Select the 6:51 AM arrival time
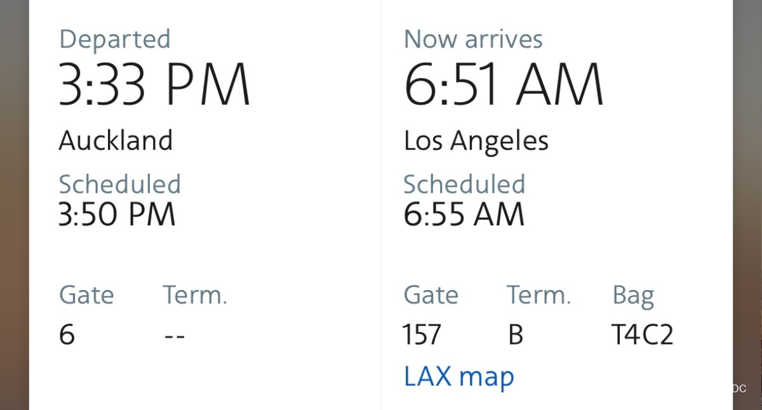The image size is (762, 410). (x=504, y=85)
